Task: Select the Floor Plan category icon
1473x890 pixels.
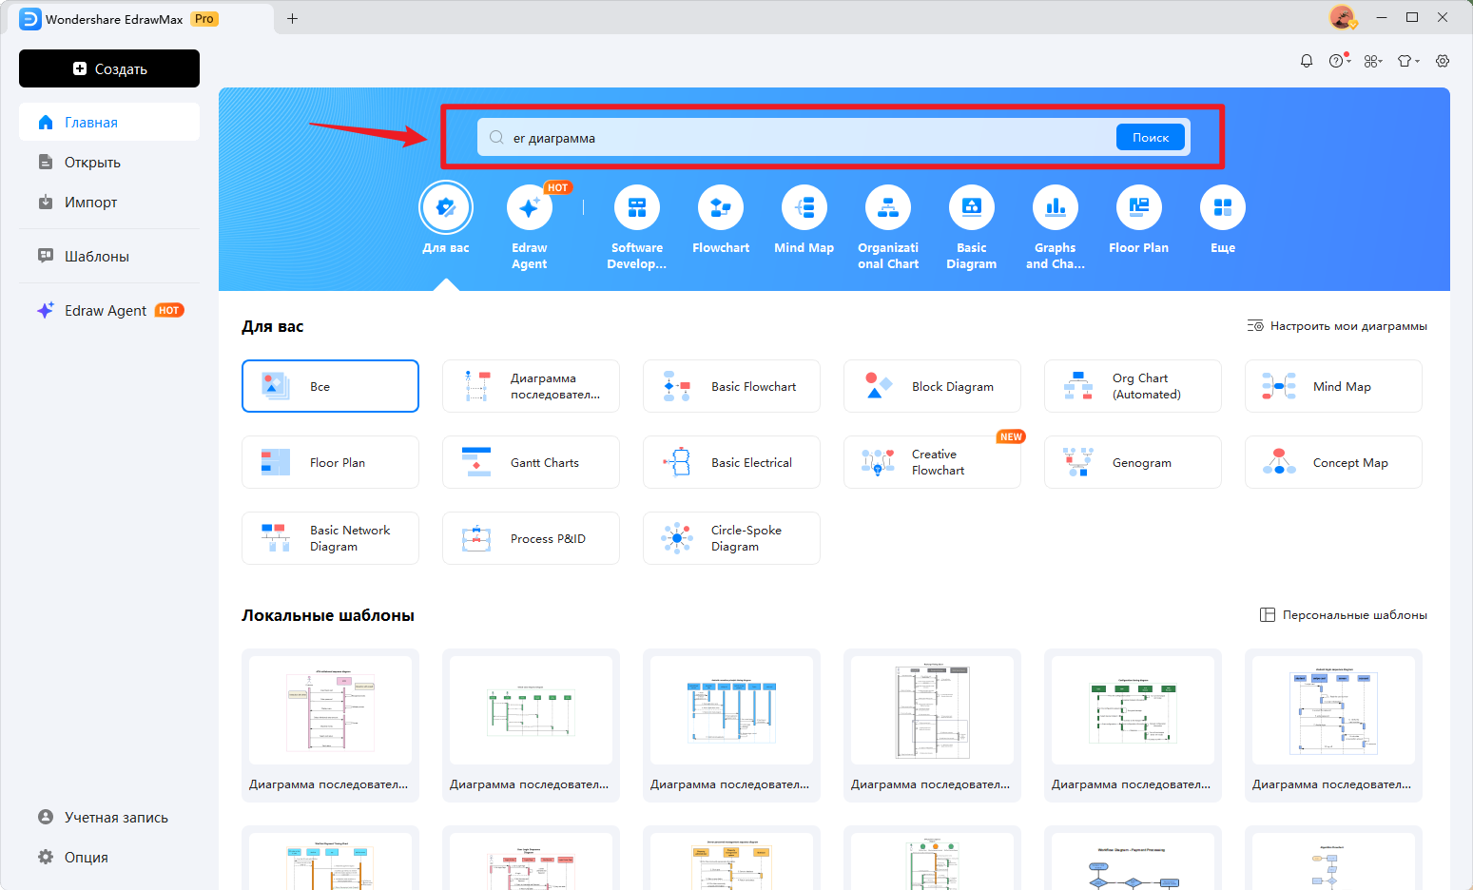Action: (1138, 208)
